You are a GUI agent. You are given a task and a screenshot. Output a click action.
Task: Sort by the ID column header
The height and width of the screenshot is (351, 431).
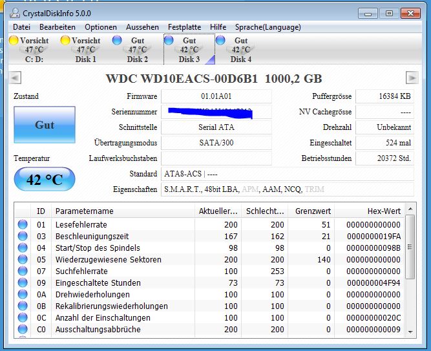41,211
